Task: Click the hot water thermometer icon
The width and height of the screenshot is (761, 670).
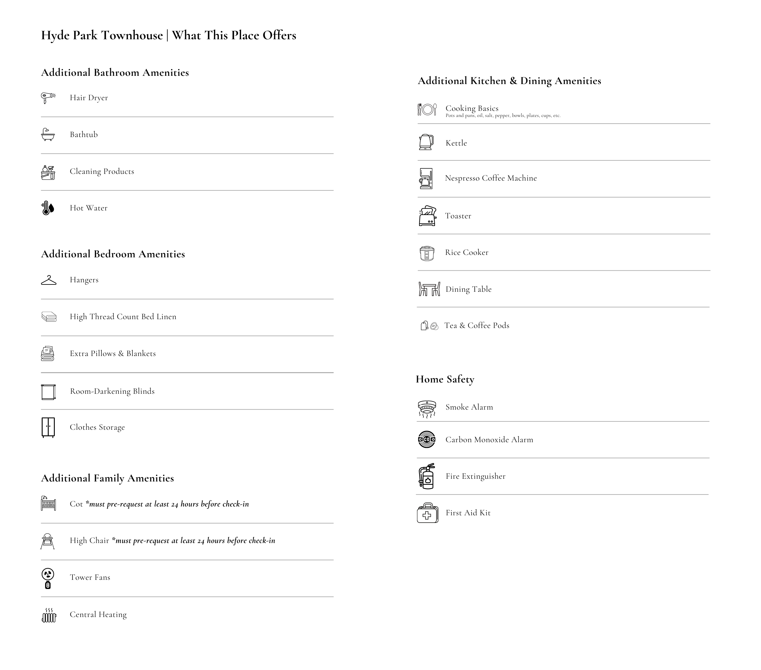Action: [x=48, y=208]
